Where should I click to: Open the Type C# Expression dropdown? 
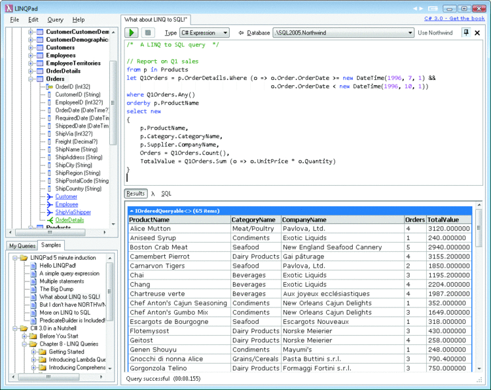coord(204,33)
